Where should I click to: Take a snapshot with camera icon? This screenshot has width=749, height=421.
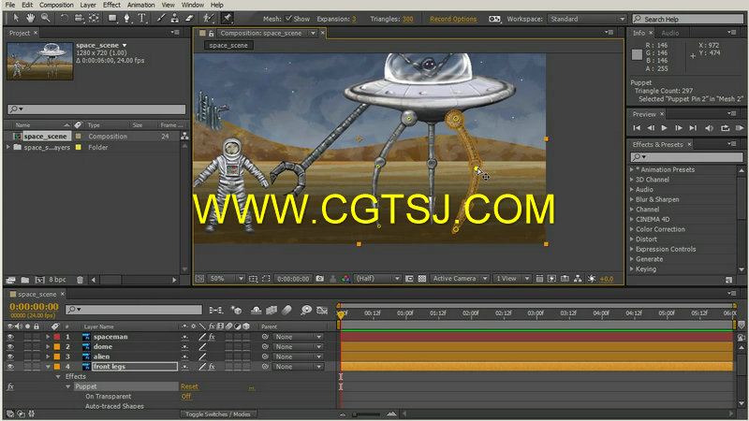[x=319, y=279]
